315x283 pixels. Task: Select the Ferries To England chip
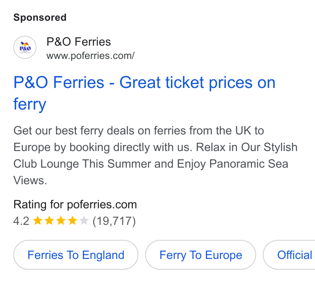pos(76,255)
